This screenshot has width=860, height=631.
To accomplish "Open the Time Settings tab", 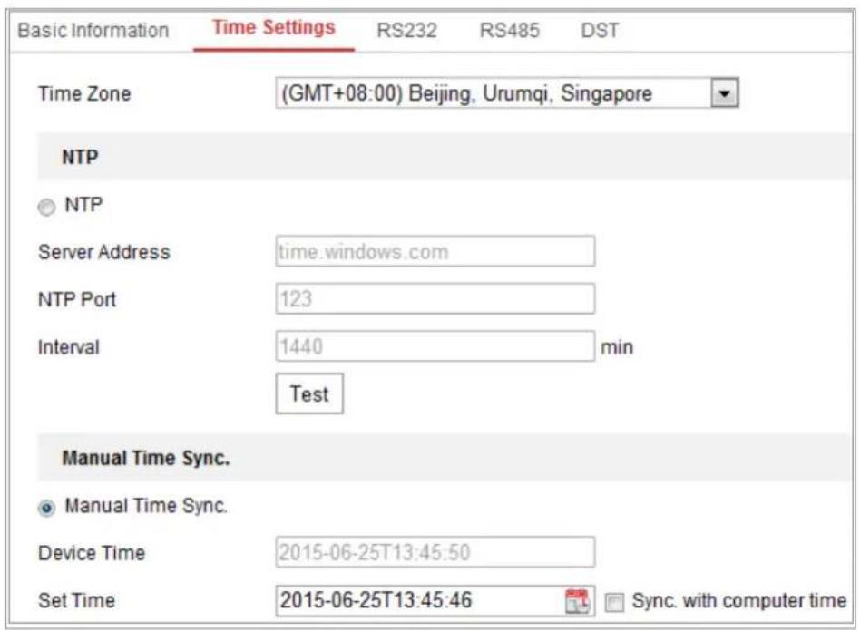I will tap(274, 27).
